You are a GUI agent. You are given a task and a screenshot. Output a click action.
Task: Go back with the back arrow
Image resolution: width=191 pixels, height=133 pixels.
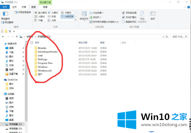pos(3,37)
